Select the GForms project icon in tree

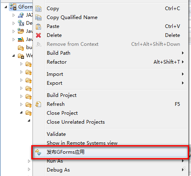pyautogui.click(x=13, y=7)
